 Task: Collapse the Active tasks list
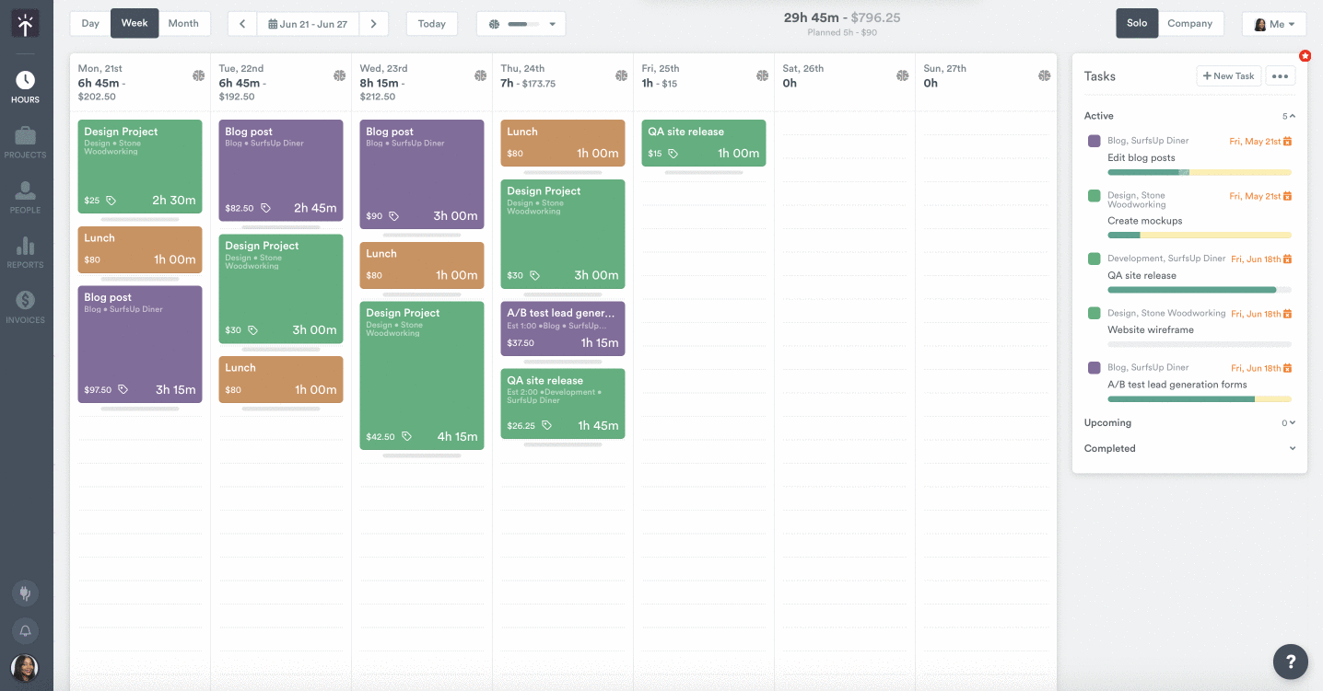tap(1293, 115)
